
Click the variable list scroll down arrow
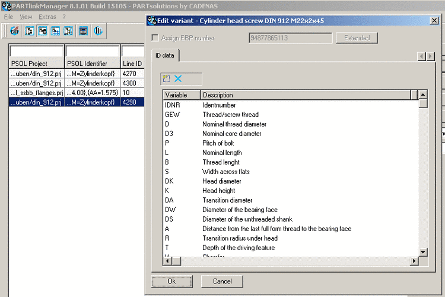[x=423, y=252]
